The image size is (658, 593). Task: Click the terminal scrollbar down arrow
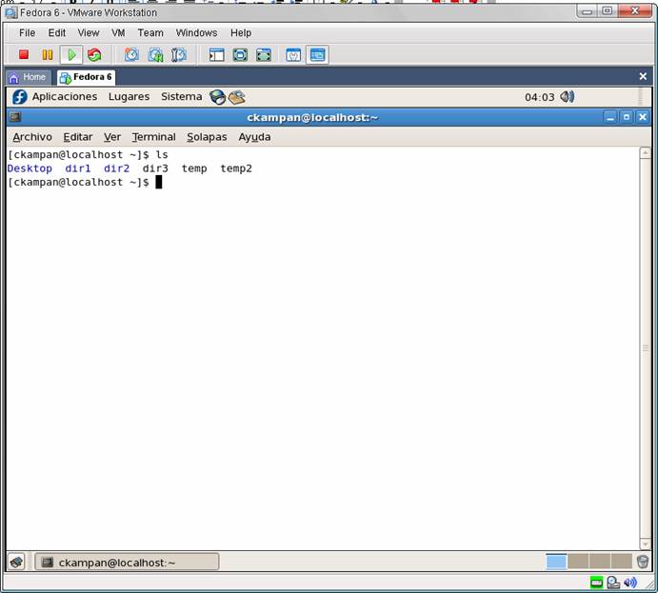(x=645, y=544)
